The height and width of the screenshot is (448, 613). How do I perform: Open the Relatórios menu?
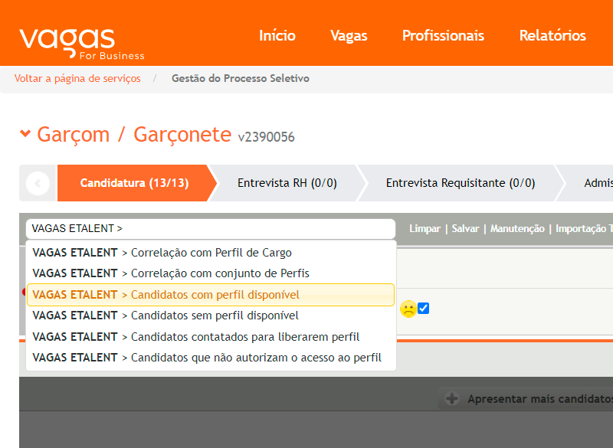(552, 35)
